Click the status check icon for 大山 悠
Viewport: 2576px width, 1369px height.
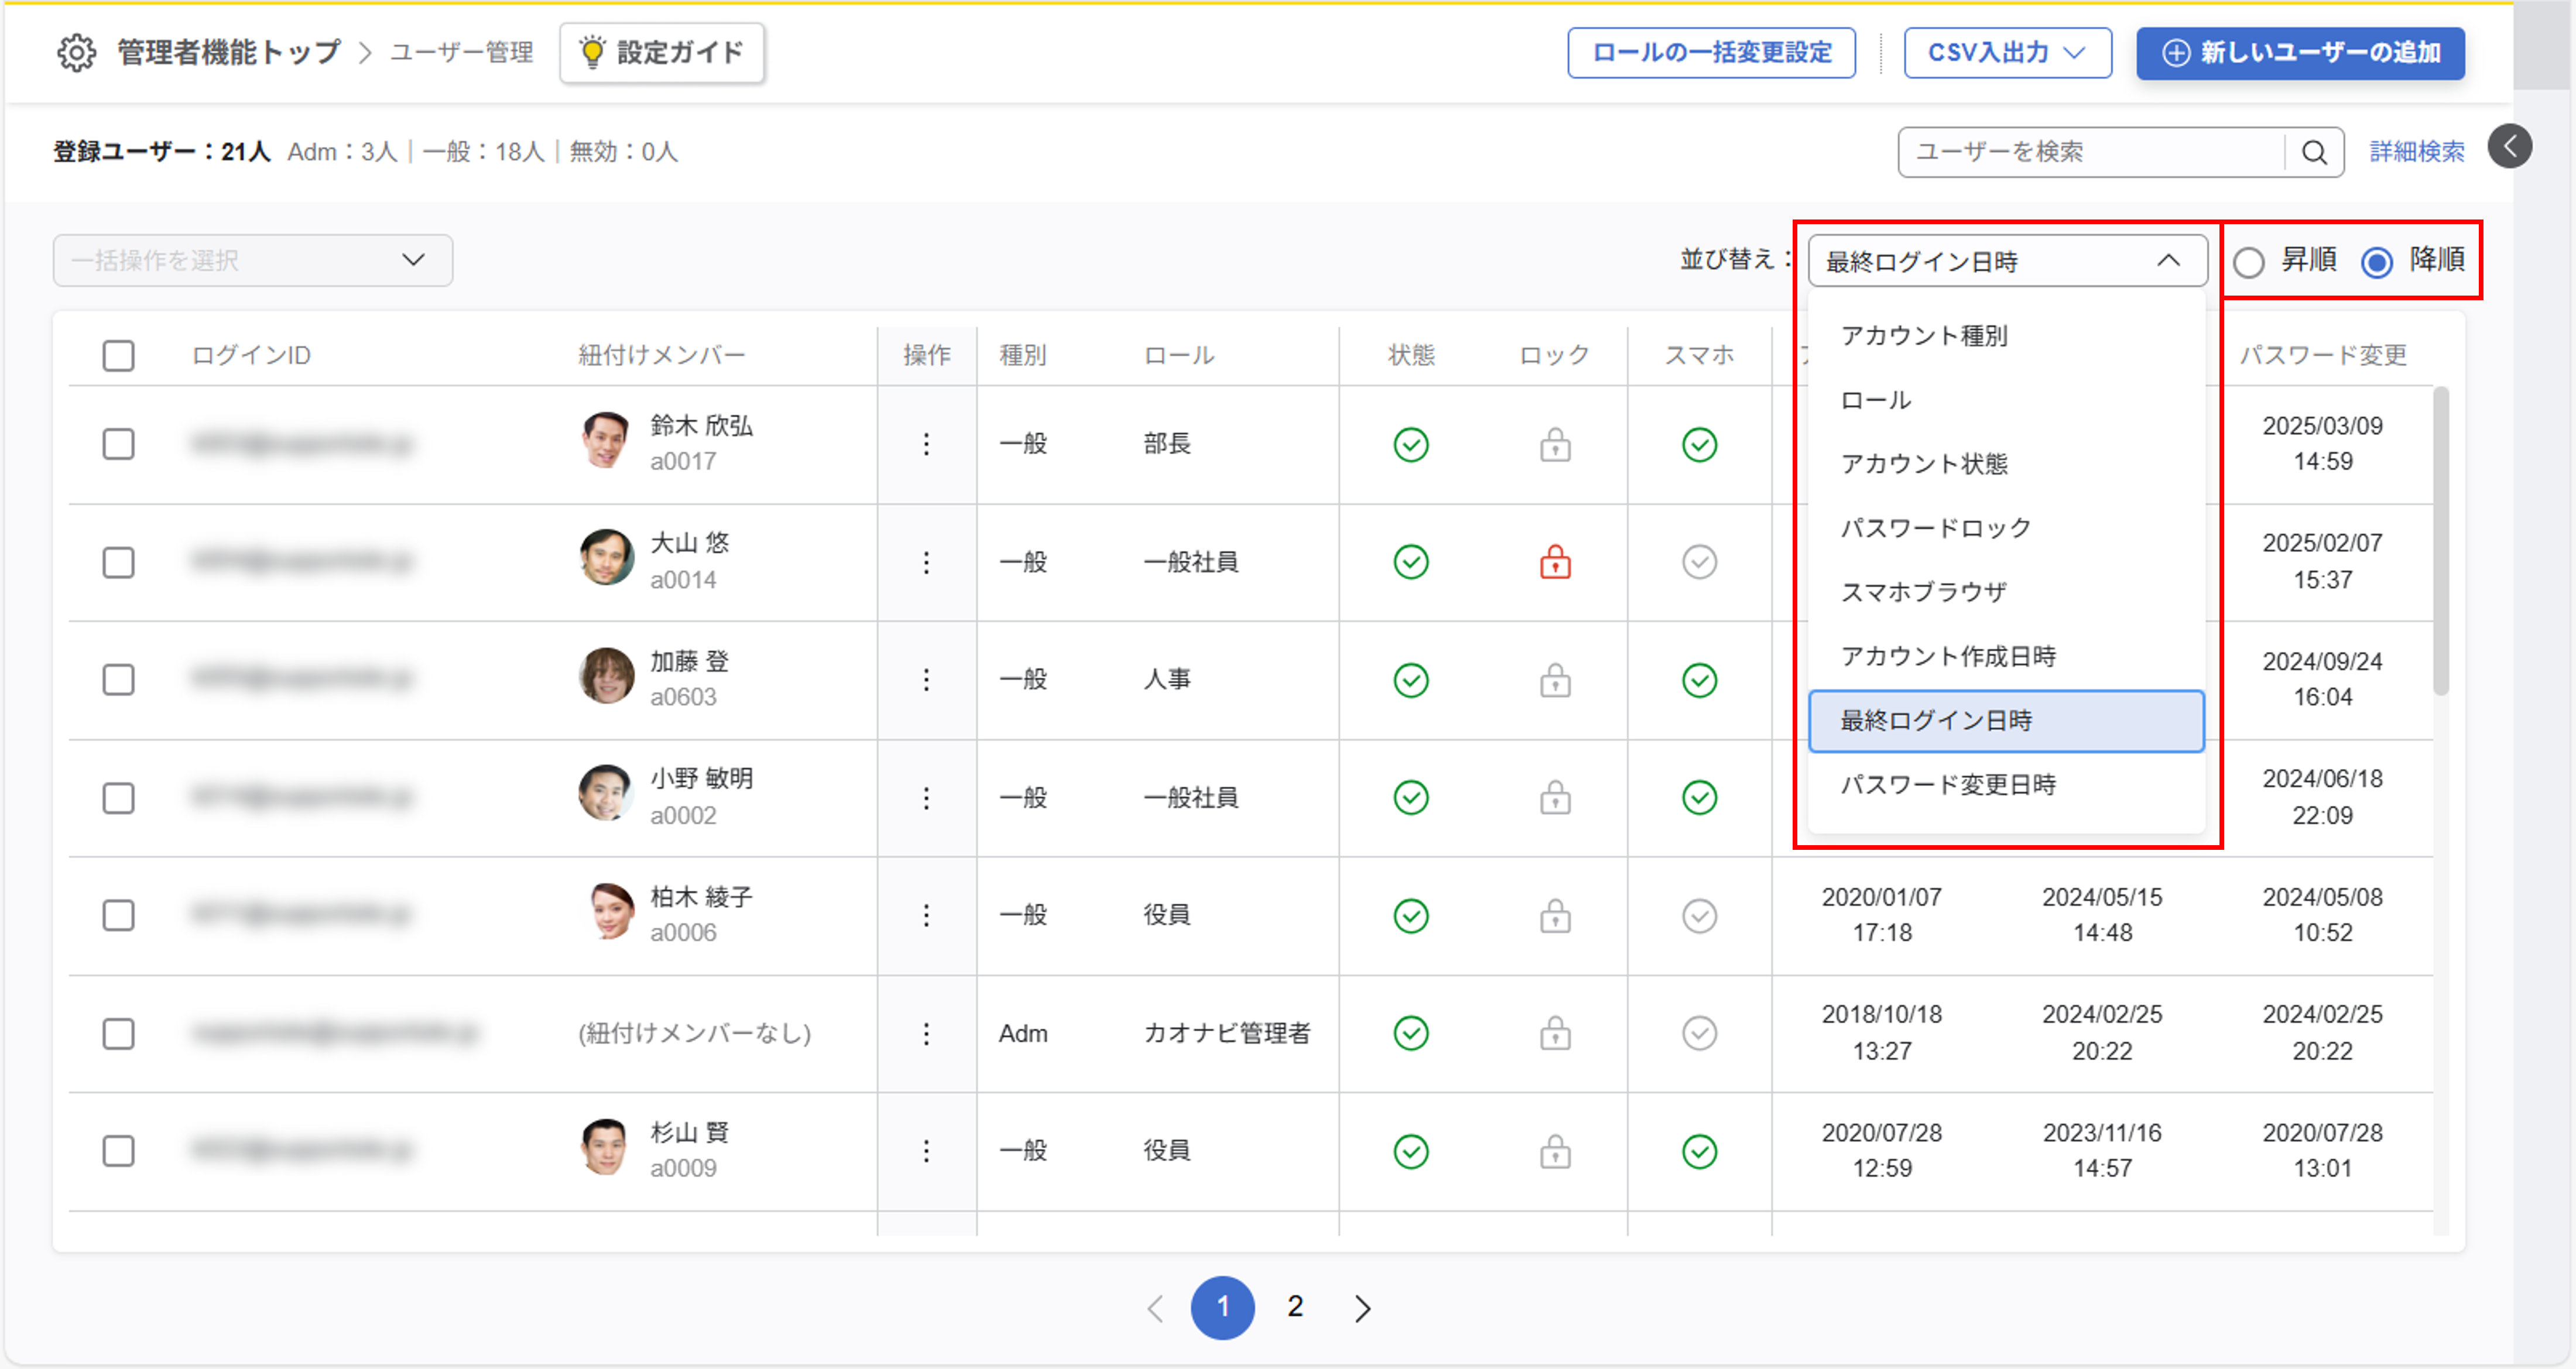pos(1411,562)
